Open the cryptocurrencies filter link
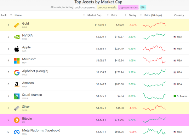The height and width of the screenshot is (137, 189). pyautogui.click(x=128, y=7)
